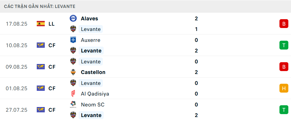Click the red B badge for Alaves match
The height and width of the screenshot is (120, 291).
click(x=284, y=24)
